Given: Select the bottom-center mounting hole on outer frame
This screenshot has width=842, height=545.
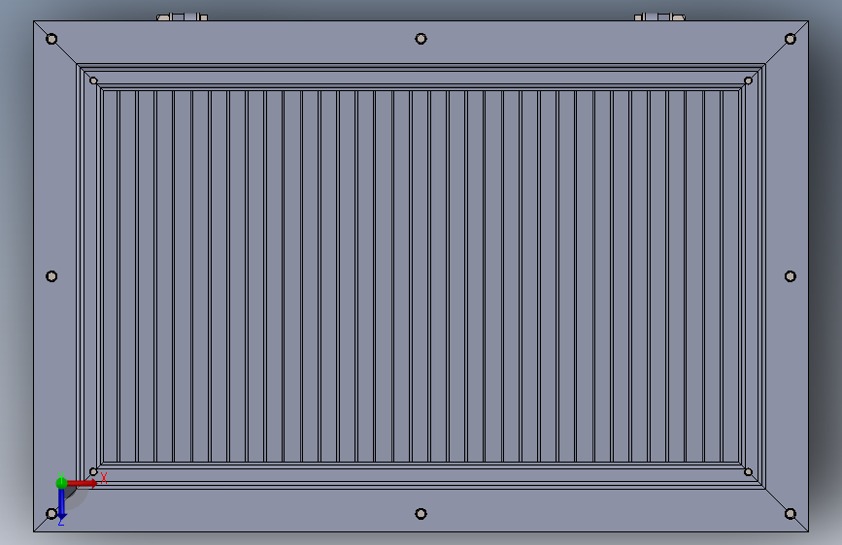Looking at the screenshot, I should pyautogui.click(x=421, y=514).
